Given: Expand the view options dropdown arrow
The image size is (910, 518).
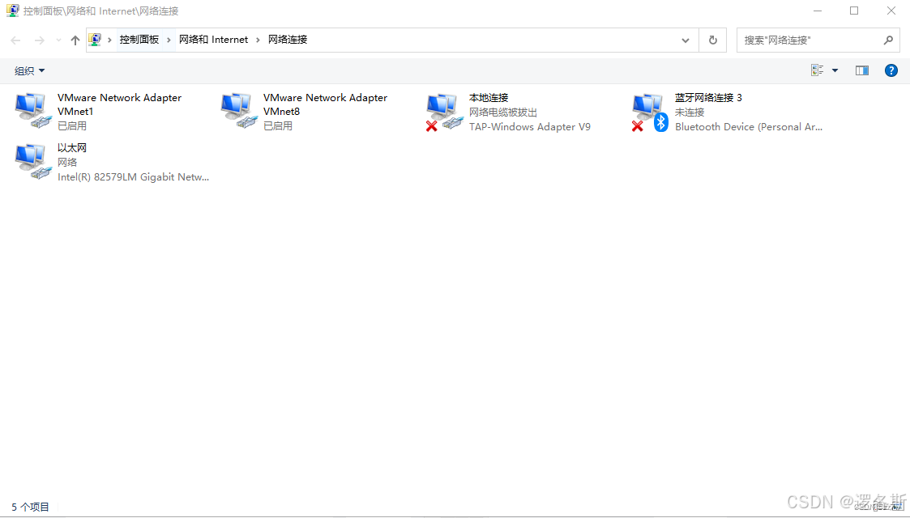Looking at the screenshot, I should (835, 70).
